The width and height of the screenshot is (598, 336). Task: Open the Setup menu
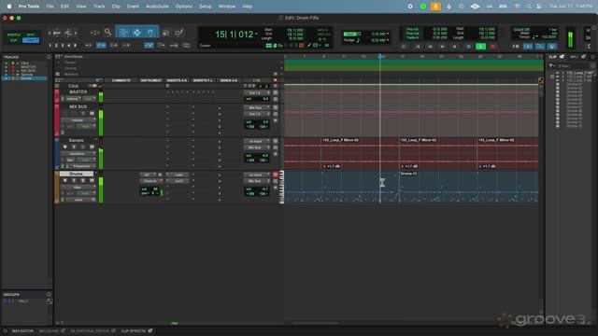[205, 7]
